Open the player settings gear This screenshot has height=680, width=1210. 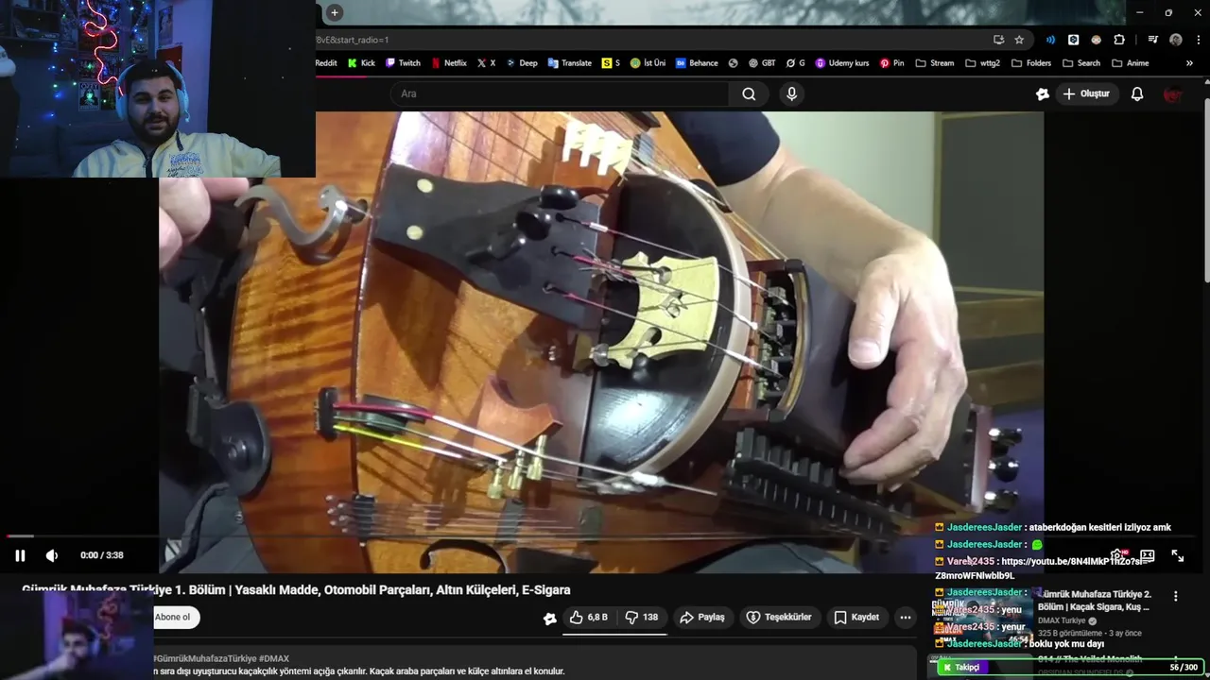pyautogui.click(x=1116, y=555)
